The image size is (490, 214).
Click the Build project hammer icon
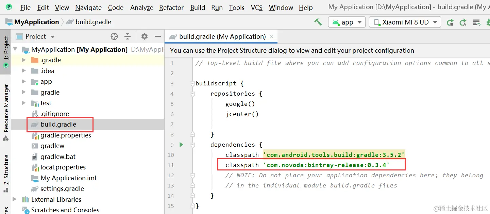(x=318, y=22)
